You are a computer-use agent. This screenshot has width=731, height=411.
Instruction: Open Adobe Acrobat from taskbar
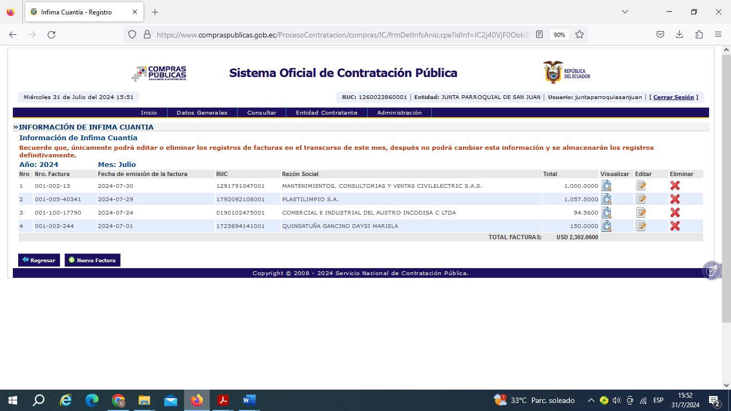(x=223, y=400)
